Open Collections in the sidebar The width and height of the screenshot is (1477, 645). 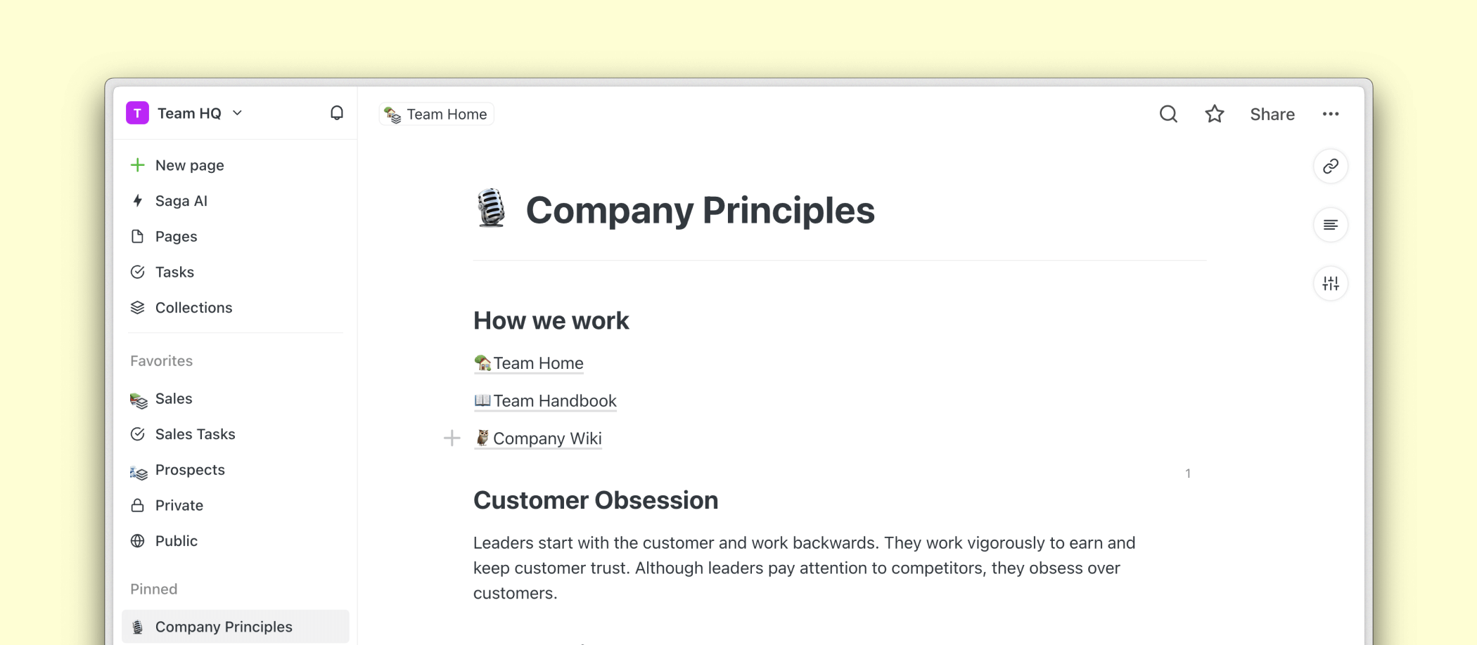(x=193, y=307)
